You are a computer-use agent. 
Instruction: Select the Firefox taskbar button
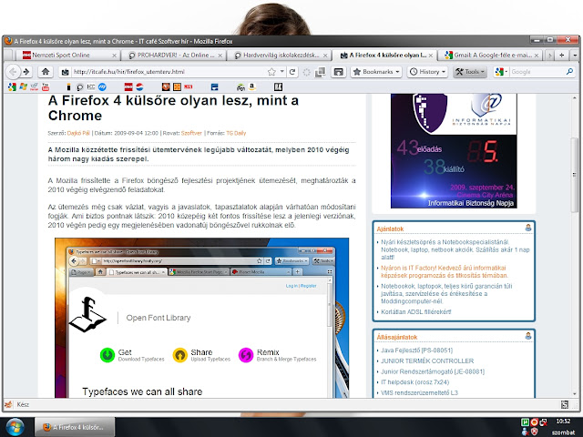[75, 427]
